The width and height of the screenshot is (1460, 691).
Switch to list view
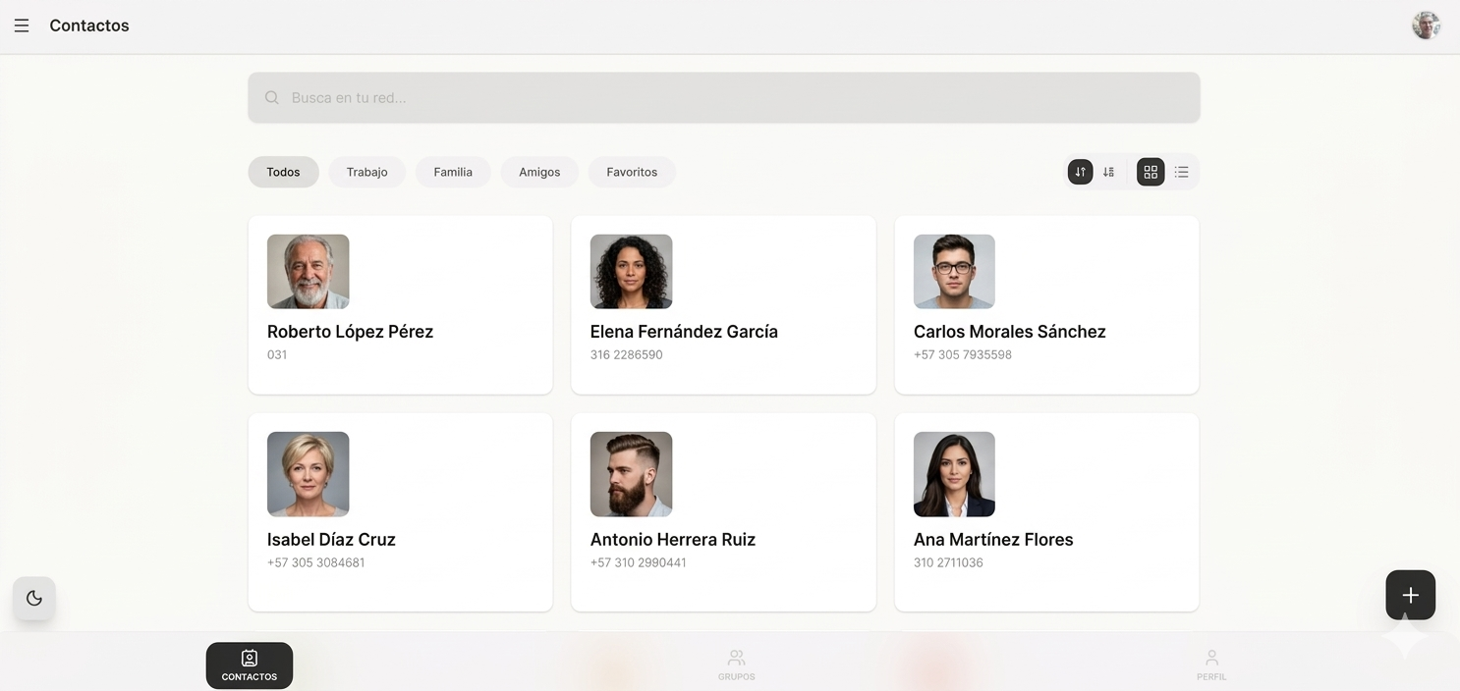[x=1181, y=172]
